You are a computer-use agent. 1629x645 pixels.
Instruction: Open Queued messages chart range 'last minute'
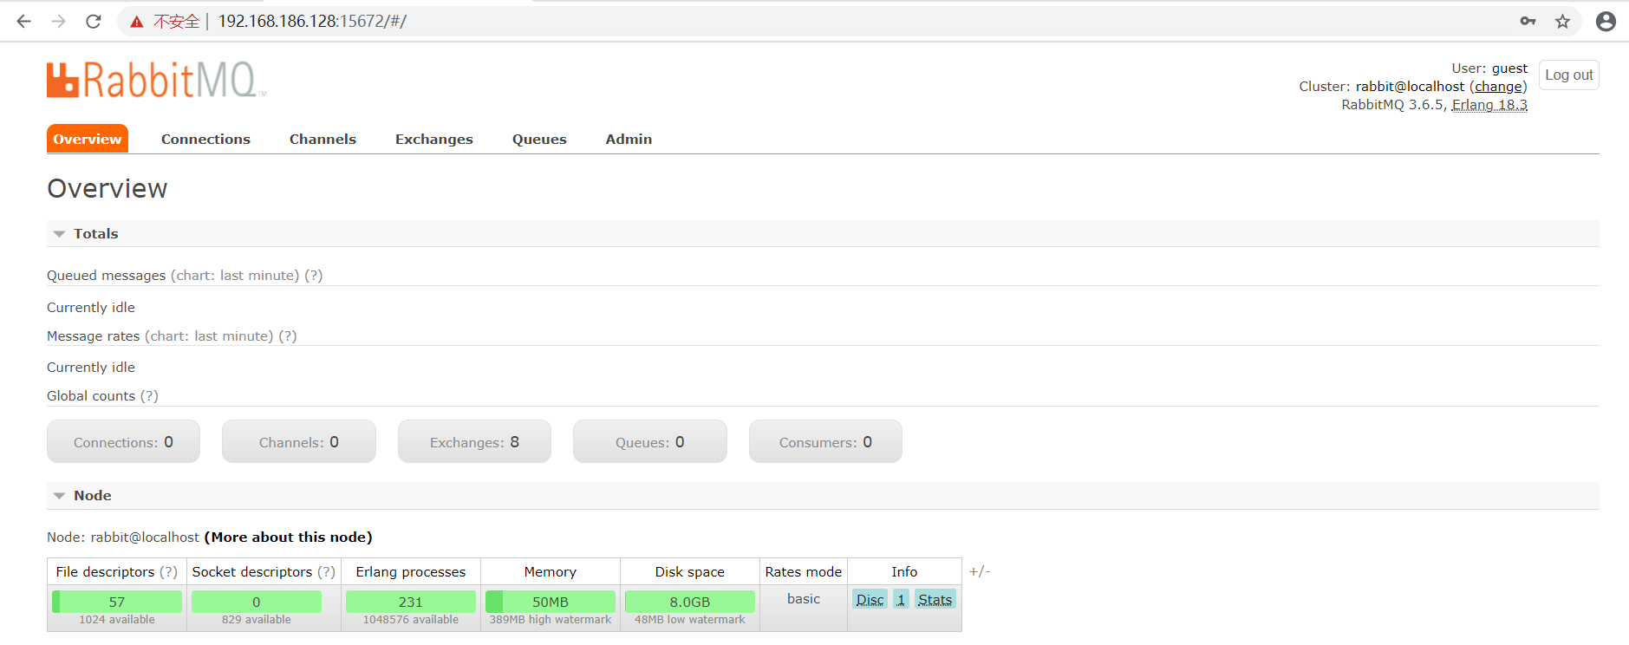click(235, 276)
